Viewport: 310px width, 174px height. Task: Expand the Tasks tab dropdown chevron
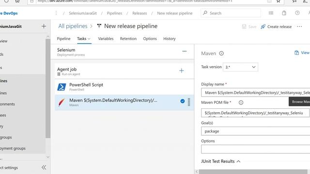[x=89, y=39]
